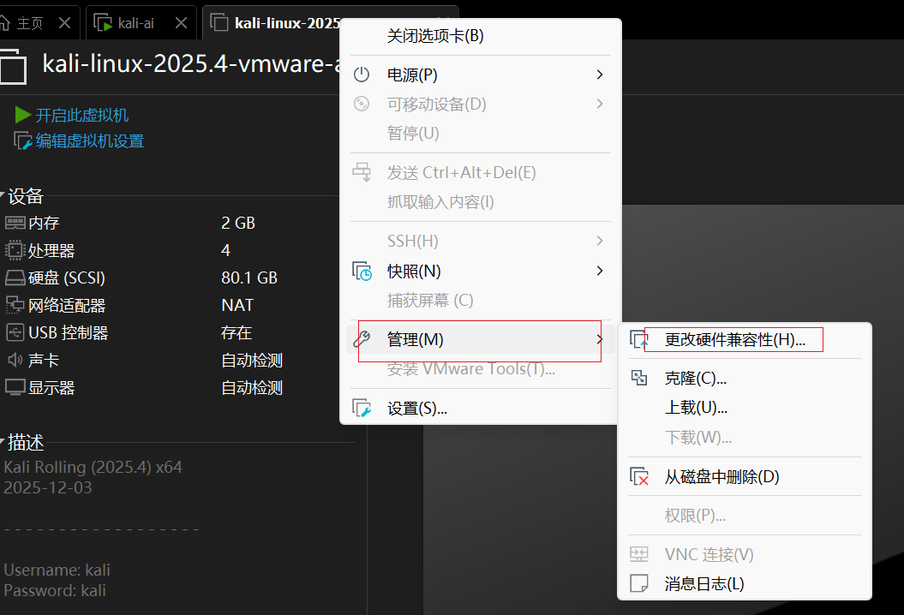Open the 管理(M) submenu
The width and height of the screenshot is (904, 615).
coord(480,339)
